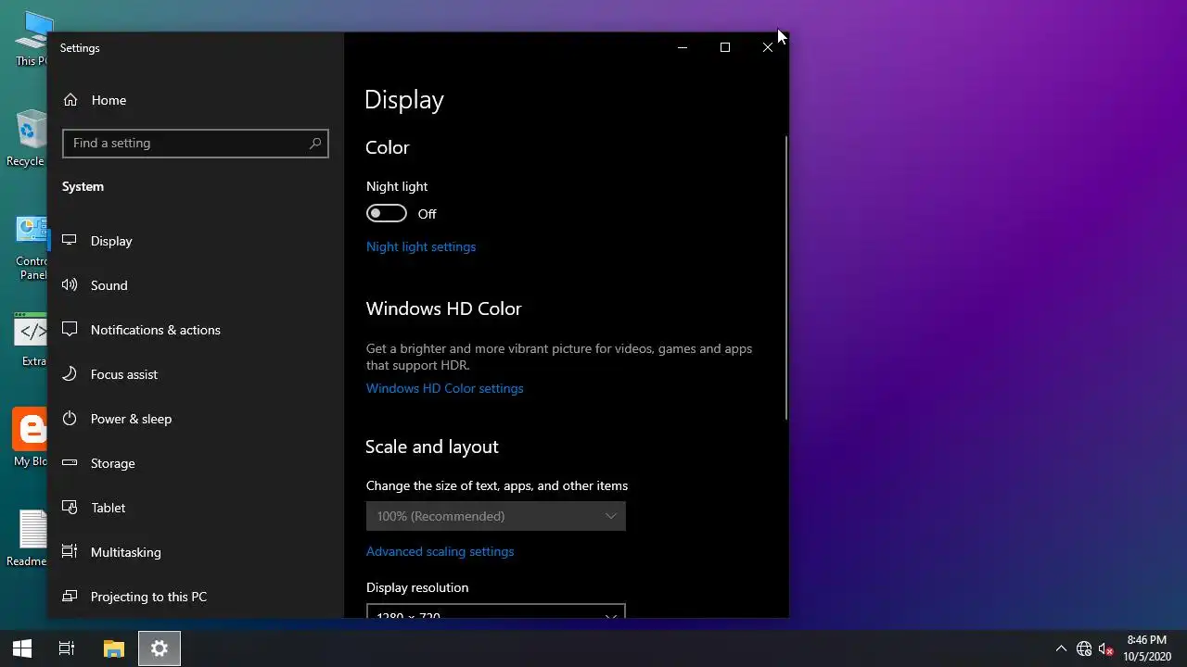Maximize the Settings window

point(725,47)
